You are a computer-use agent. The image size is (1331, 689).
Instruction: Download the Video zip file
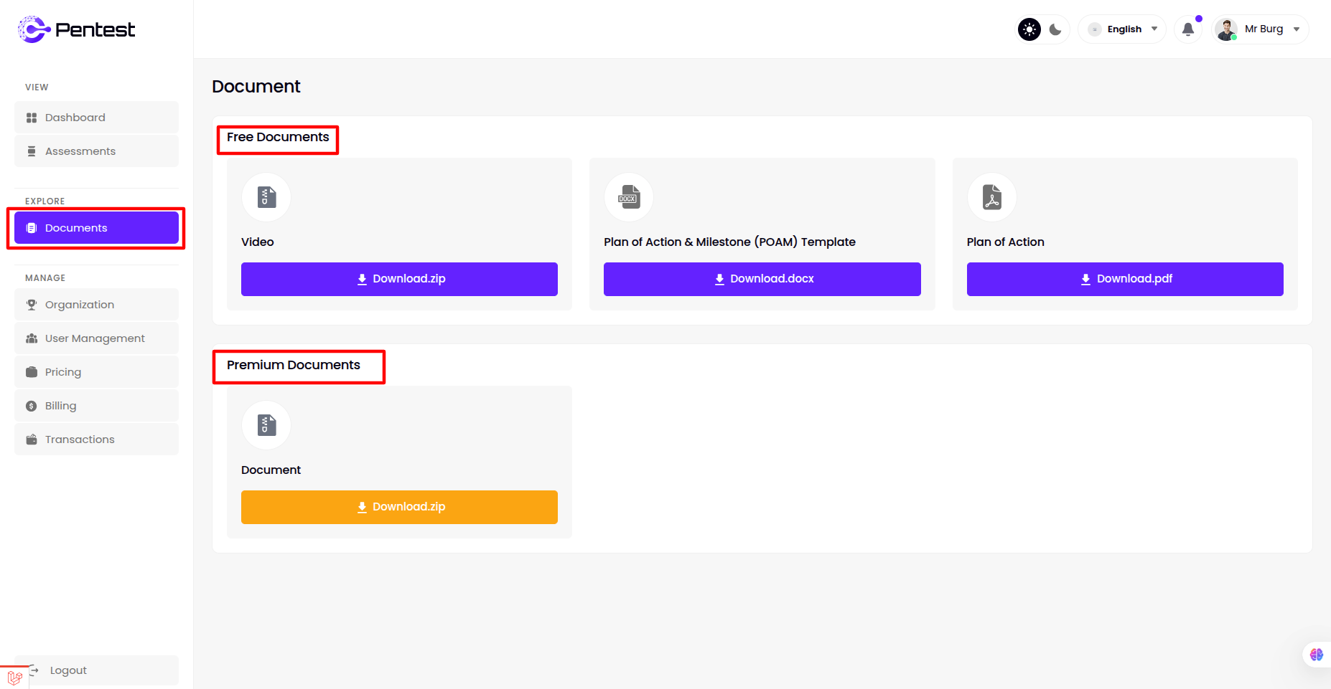(x=399, y=279)
